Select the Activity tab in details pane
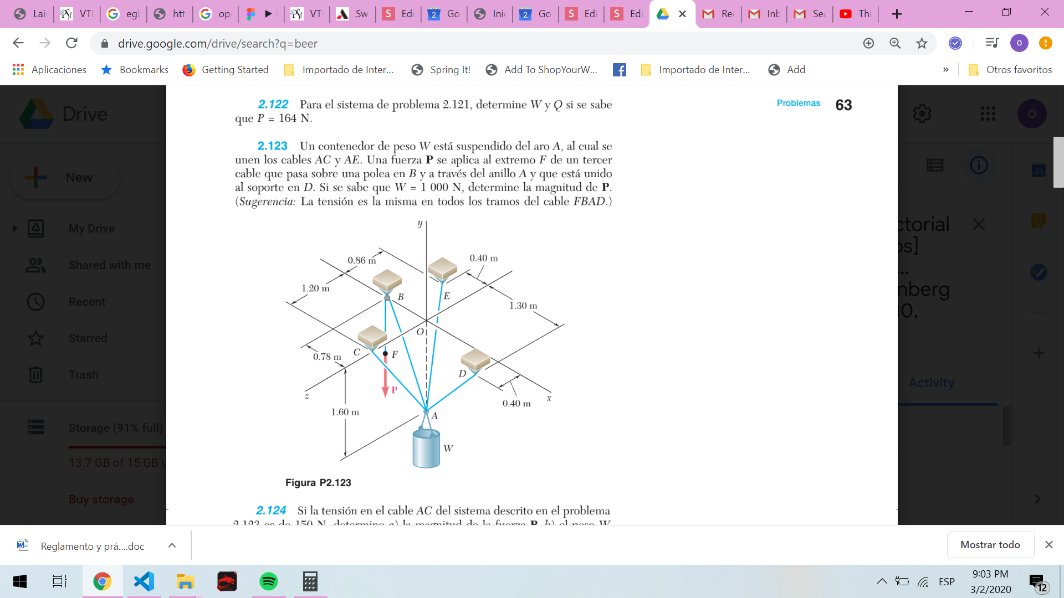 click(931, 383)
